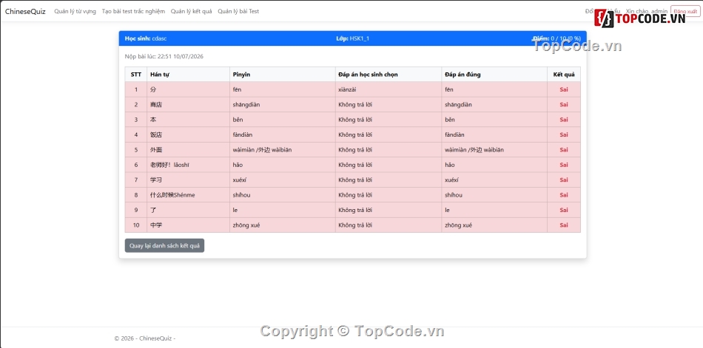Click běn in the Pinyin column
This screenshot has width=703, height=348.
tap(238, 120)
